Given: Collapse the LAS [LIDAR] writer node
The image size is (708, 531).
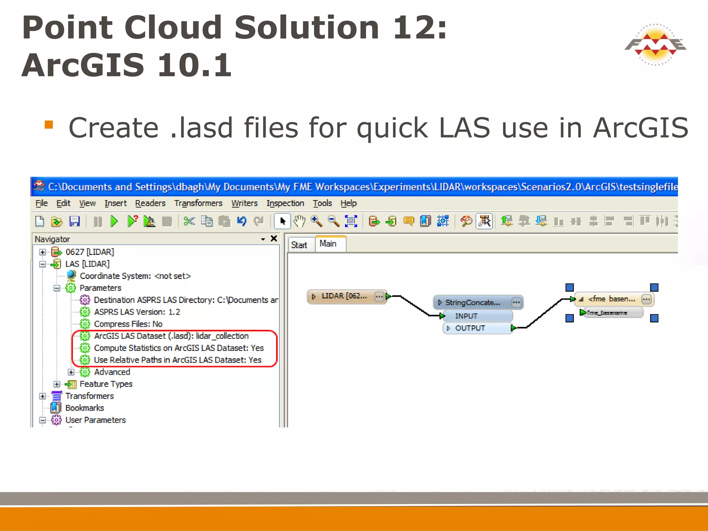Looking at the screenshot, I should point(43,264).
